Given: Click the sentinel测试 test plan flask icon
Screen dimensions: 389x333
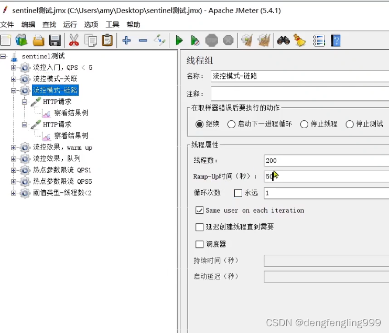Looking at the screenshot, I should (x=14, y=57).
